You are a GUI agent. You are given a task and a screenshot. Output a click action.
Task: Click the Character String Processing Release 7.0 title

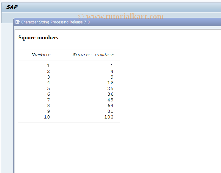click(x=55, y=22)
